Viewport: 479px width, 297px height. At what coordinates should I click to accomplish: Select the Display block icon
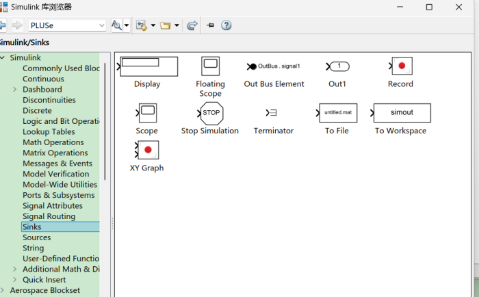(x=148, y=66)
